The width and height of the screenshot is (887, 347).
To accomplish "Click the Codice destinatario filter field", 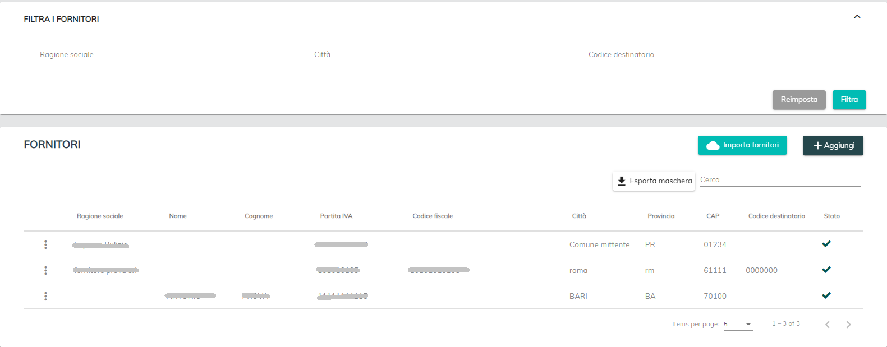I will tap(718, 55).
